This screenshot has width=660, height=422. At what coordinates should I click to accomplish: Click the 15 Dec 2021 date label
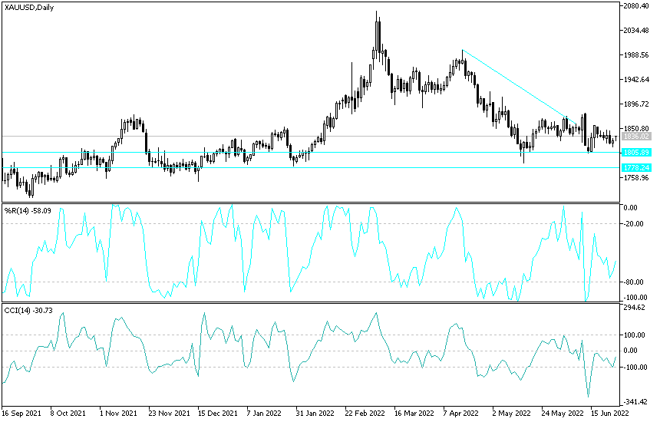[218, 413]
